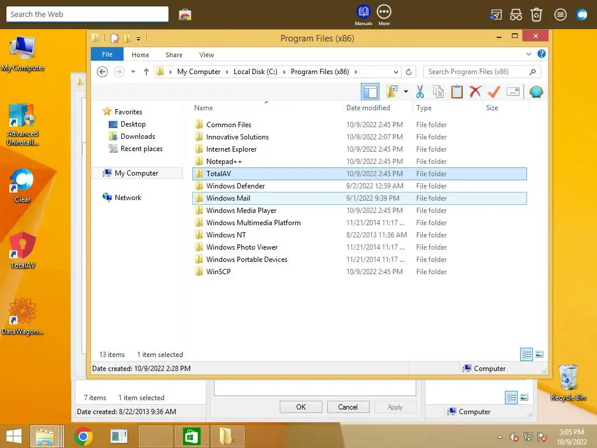Click OK in the background dialog
597x448 pixels.
301,407
